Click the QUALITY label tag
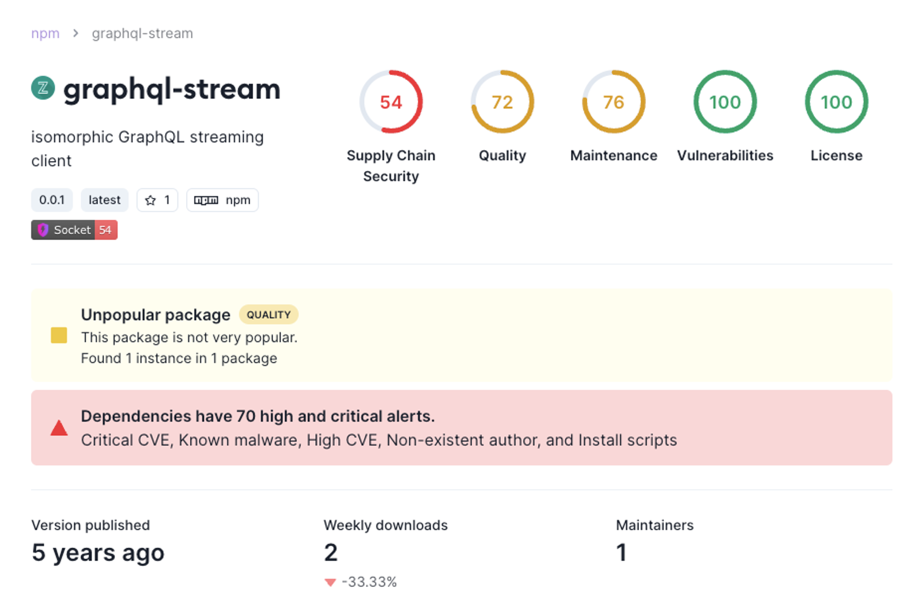Image resolution: width=922 pixels, height=615 pixels. coord(269,315)
